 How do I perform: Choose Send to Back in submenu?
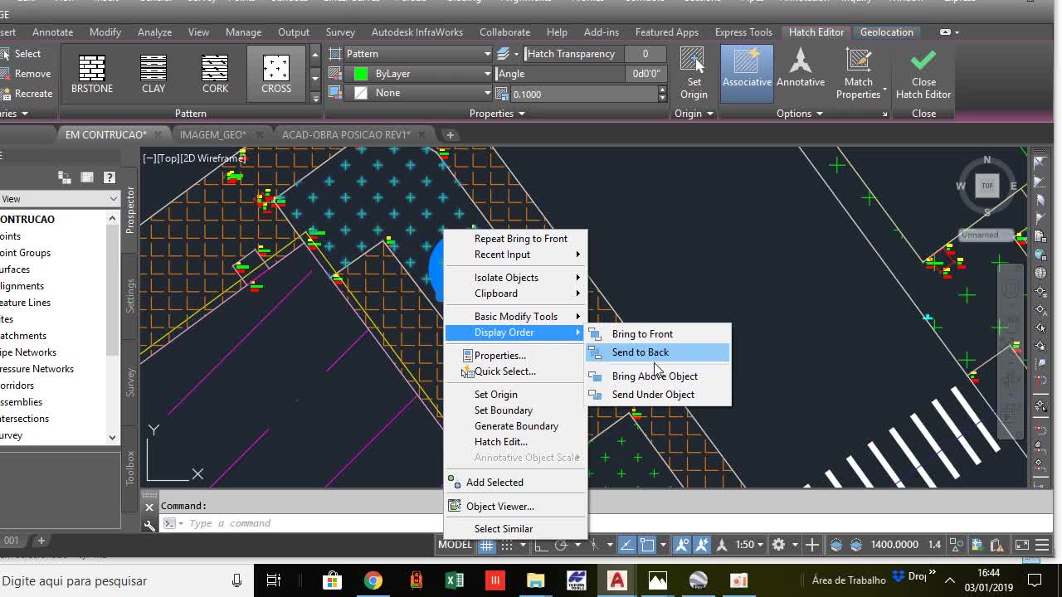tap(658, 352)
